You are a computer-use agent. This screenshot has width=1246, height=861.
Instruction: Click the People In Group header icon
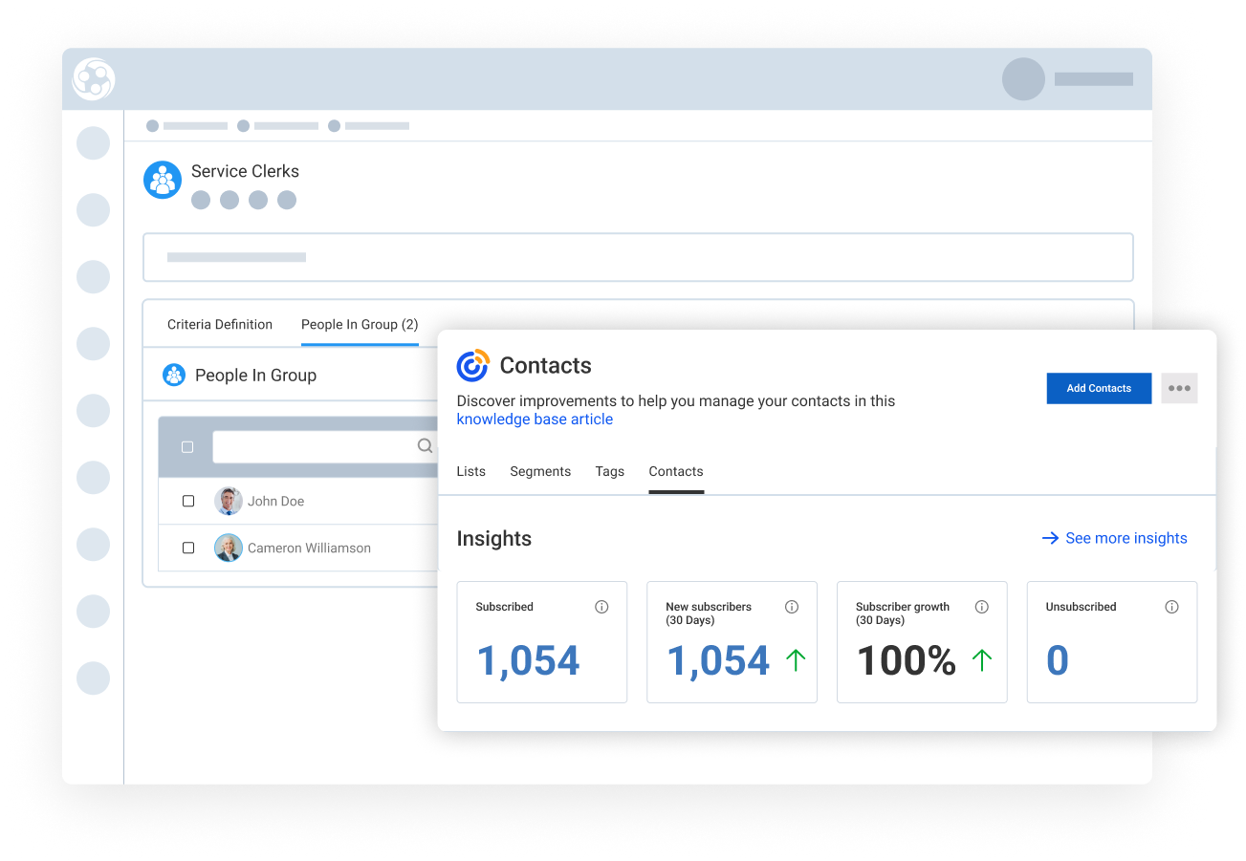click(173, 375)
